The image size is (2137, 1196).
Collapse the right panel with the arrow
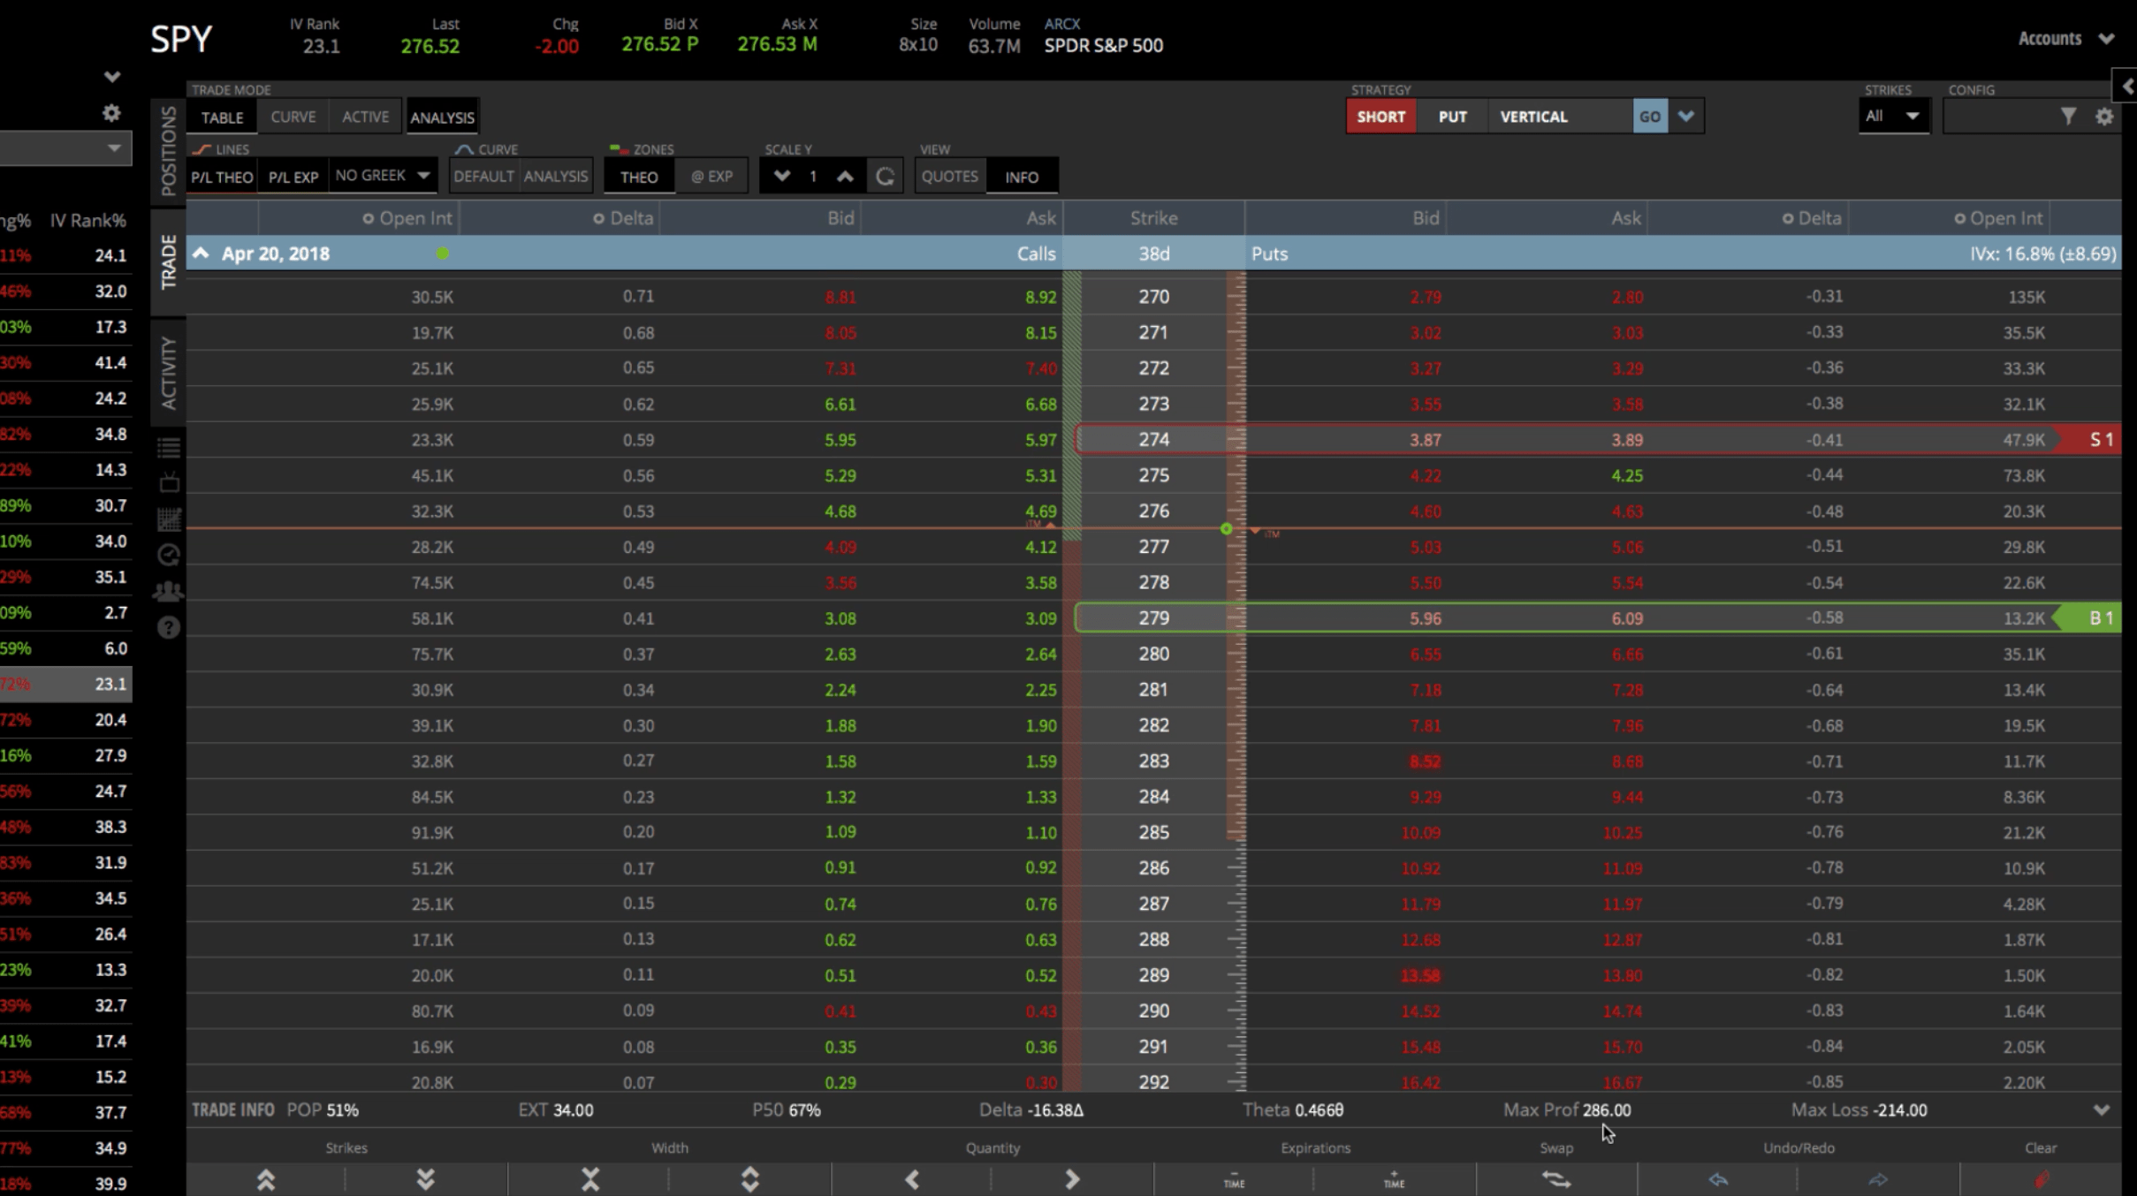coord(2127,86)
